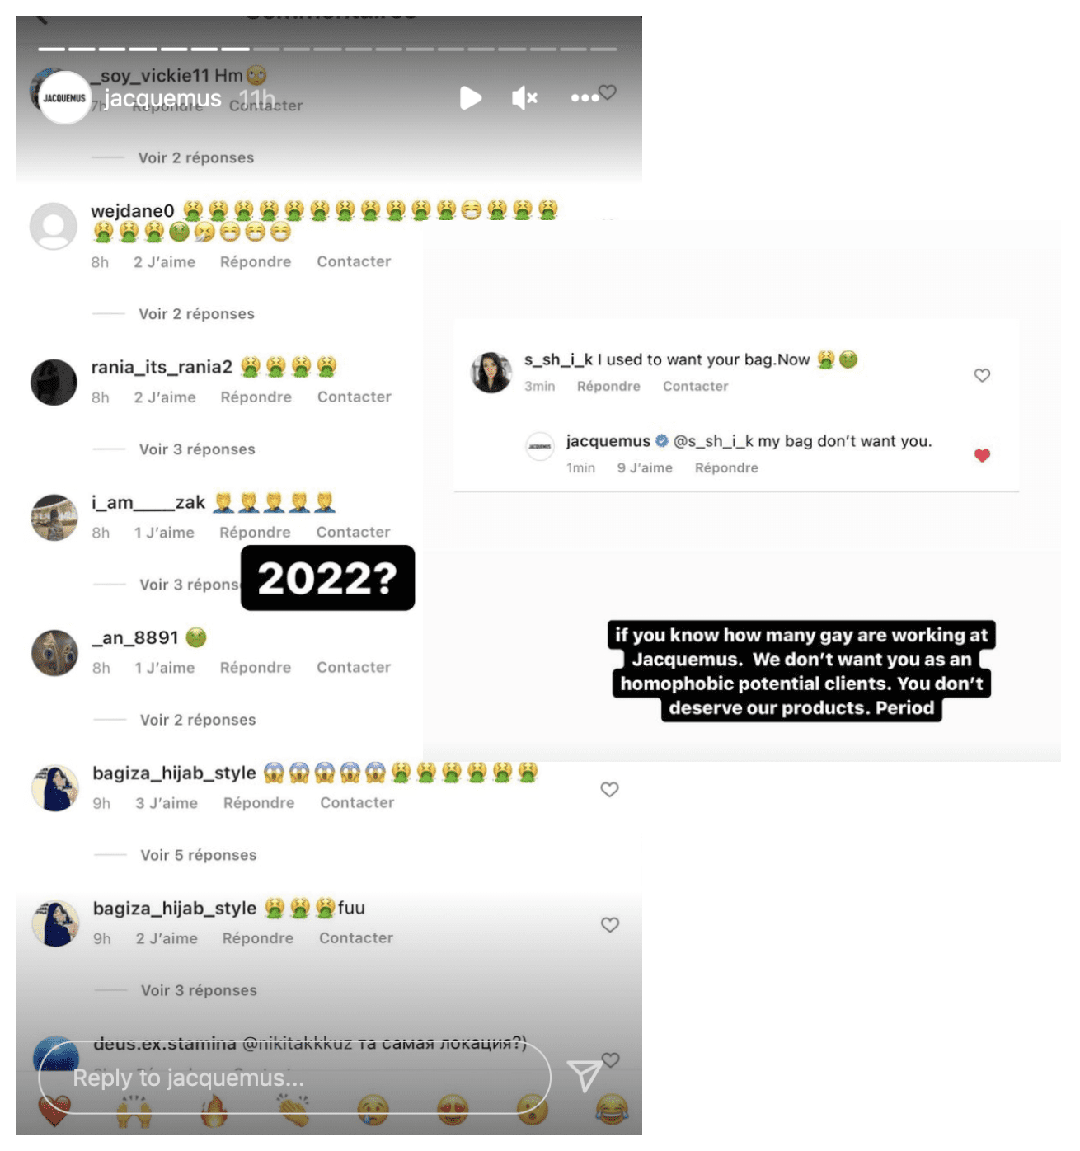React with the crying-laughing emoji

(611, 1111)
